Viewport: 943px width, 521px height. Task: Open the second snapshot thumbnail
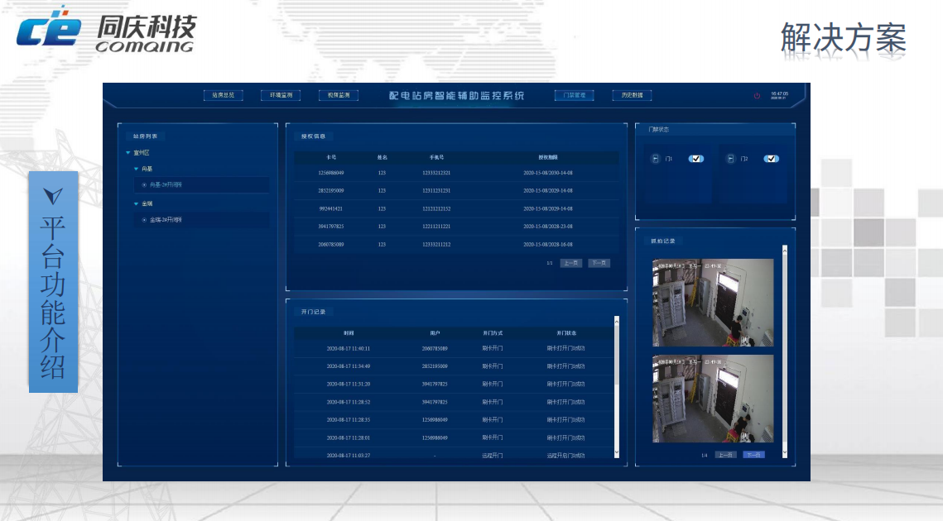(x=713, y=399)
